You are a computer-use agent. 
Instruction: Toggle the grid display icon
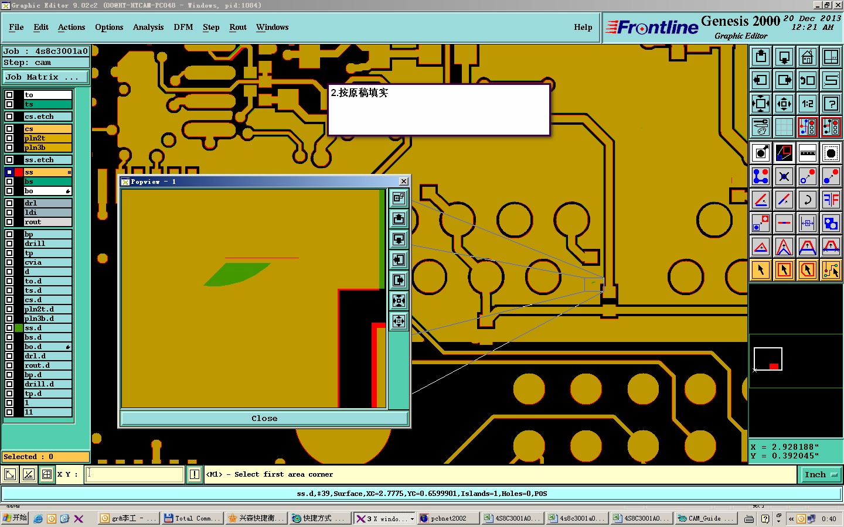(784, 127)
